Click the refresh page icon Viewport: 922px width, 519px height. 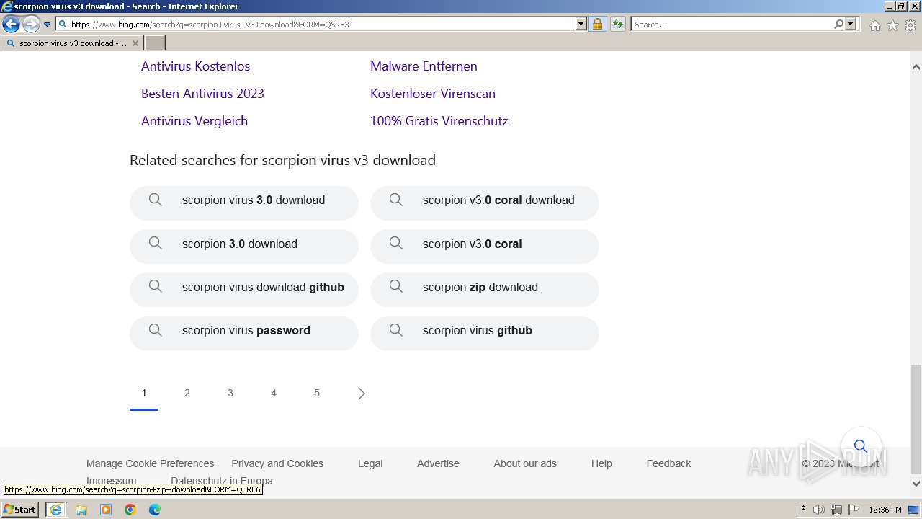click(617, 25)
